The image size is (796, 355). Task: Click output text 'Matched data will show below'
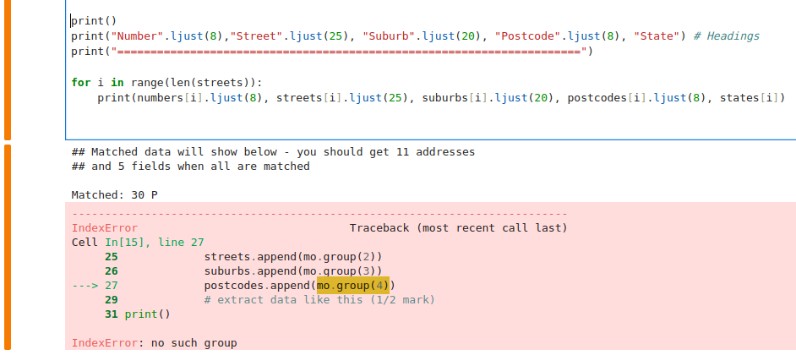click(184, 152)
